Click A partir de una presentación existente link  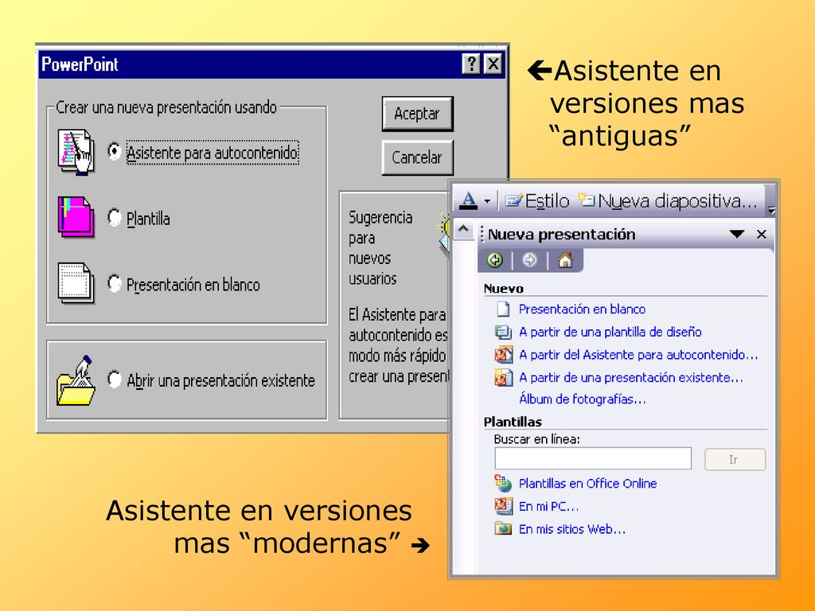[630, 378]
